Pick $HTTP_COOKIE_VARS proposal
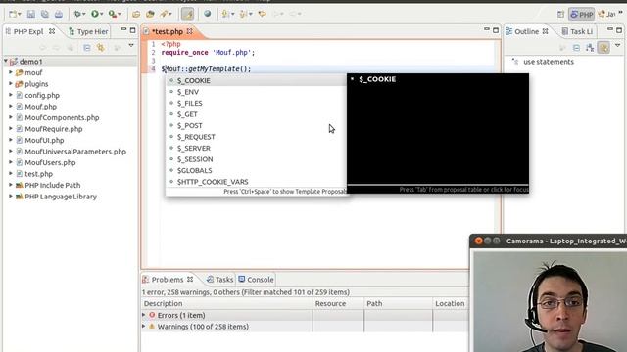The width and height of the screenshot is (627, 352). pos(256,182)
